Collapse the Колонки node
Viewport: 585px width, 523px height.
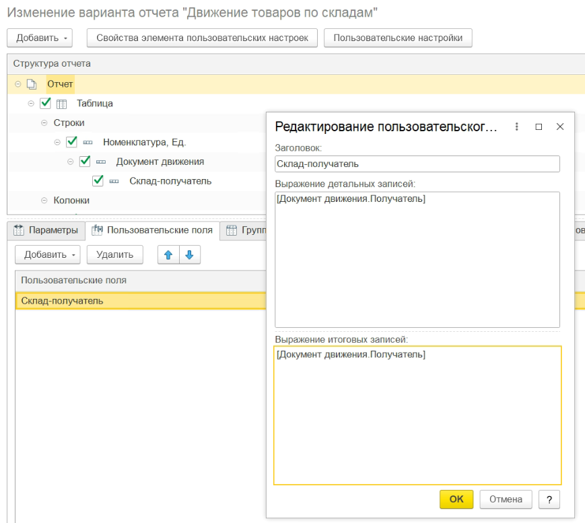[44, 201]
